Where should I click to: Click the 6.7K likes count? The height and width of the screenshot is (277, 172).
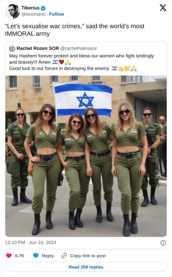pyautogui.click(x=20, y=256)
